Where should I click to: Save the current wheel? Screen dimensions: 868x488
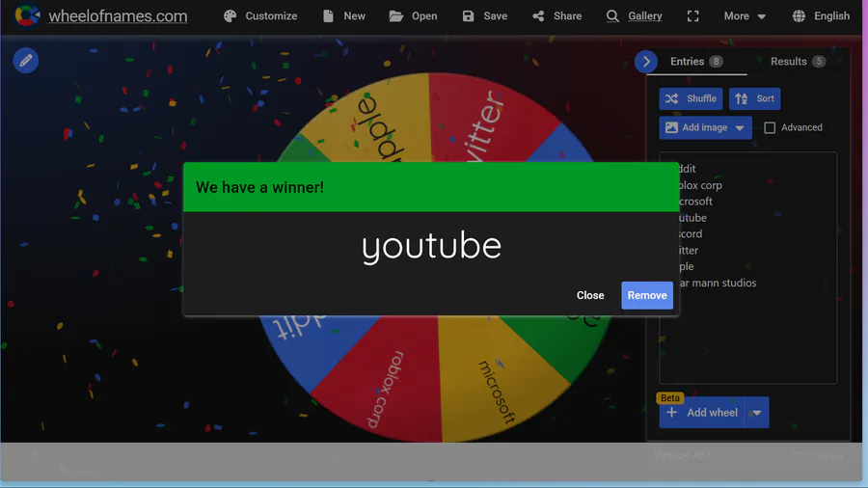pos(484,16)
